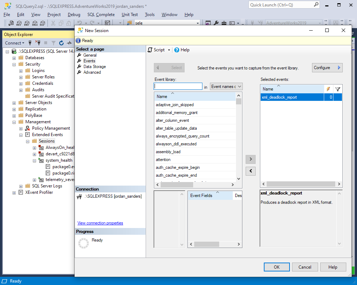
Task: Click the Help question mark icon in dialog
Action: 177,50
